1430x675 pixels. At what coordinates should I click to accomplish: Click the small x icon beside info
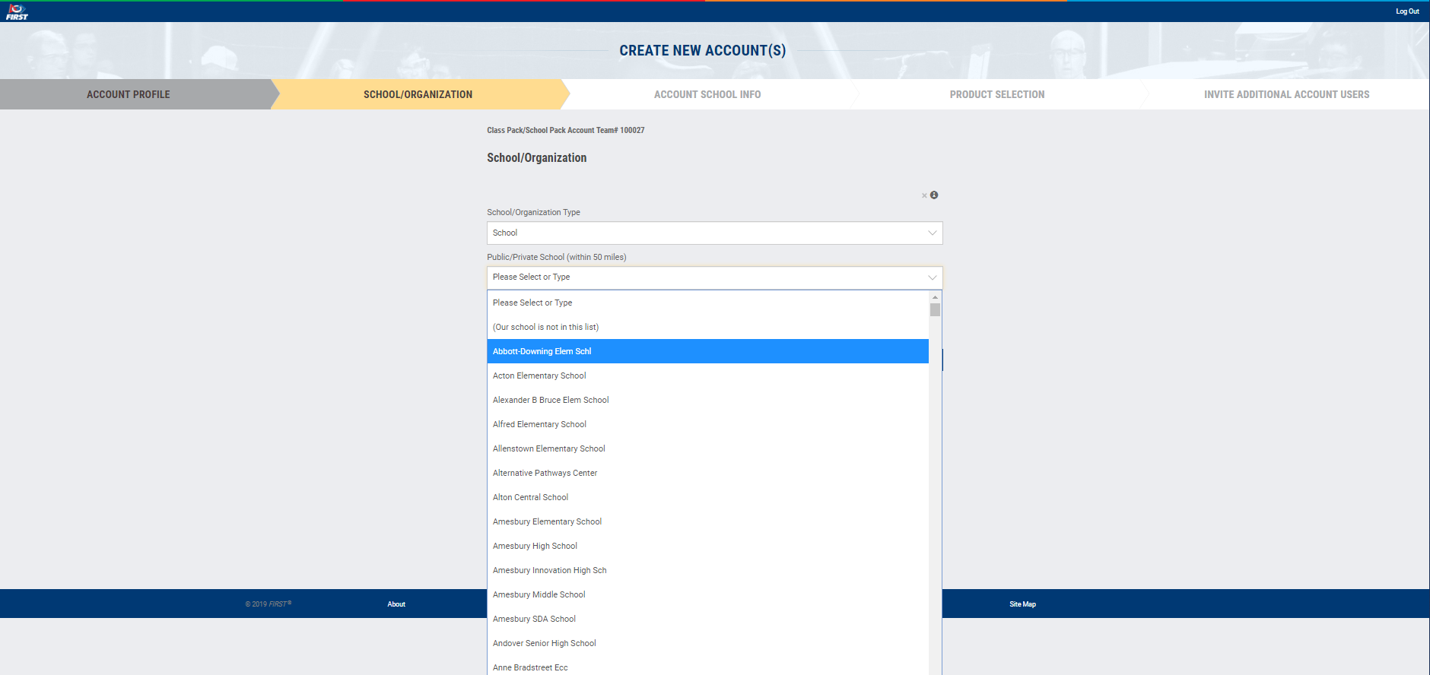pyautogui.click(x=924, y=196)
